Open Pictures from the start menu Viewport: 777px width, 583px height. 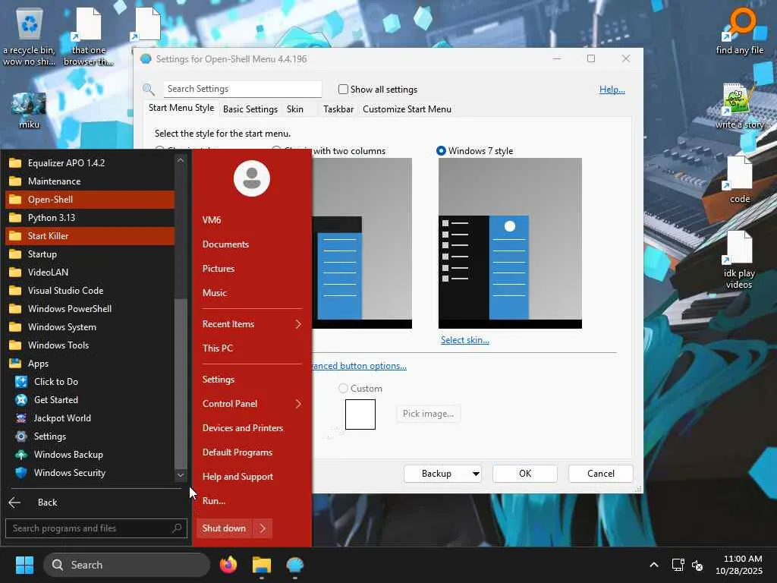point(252,269)
